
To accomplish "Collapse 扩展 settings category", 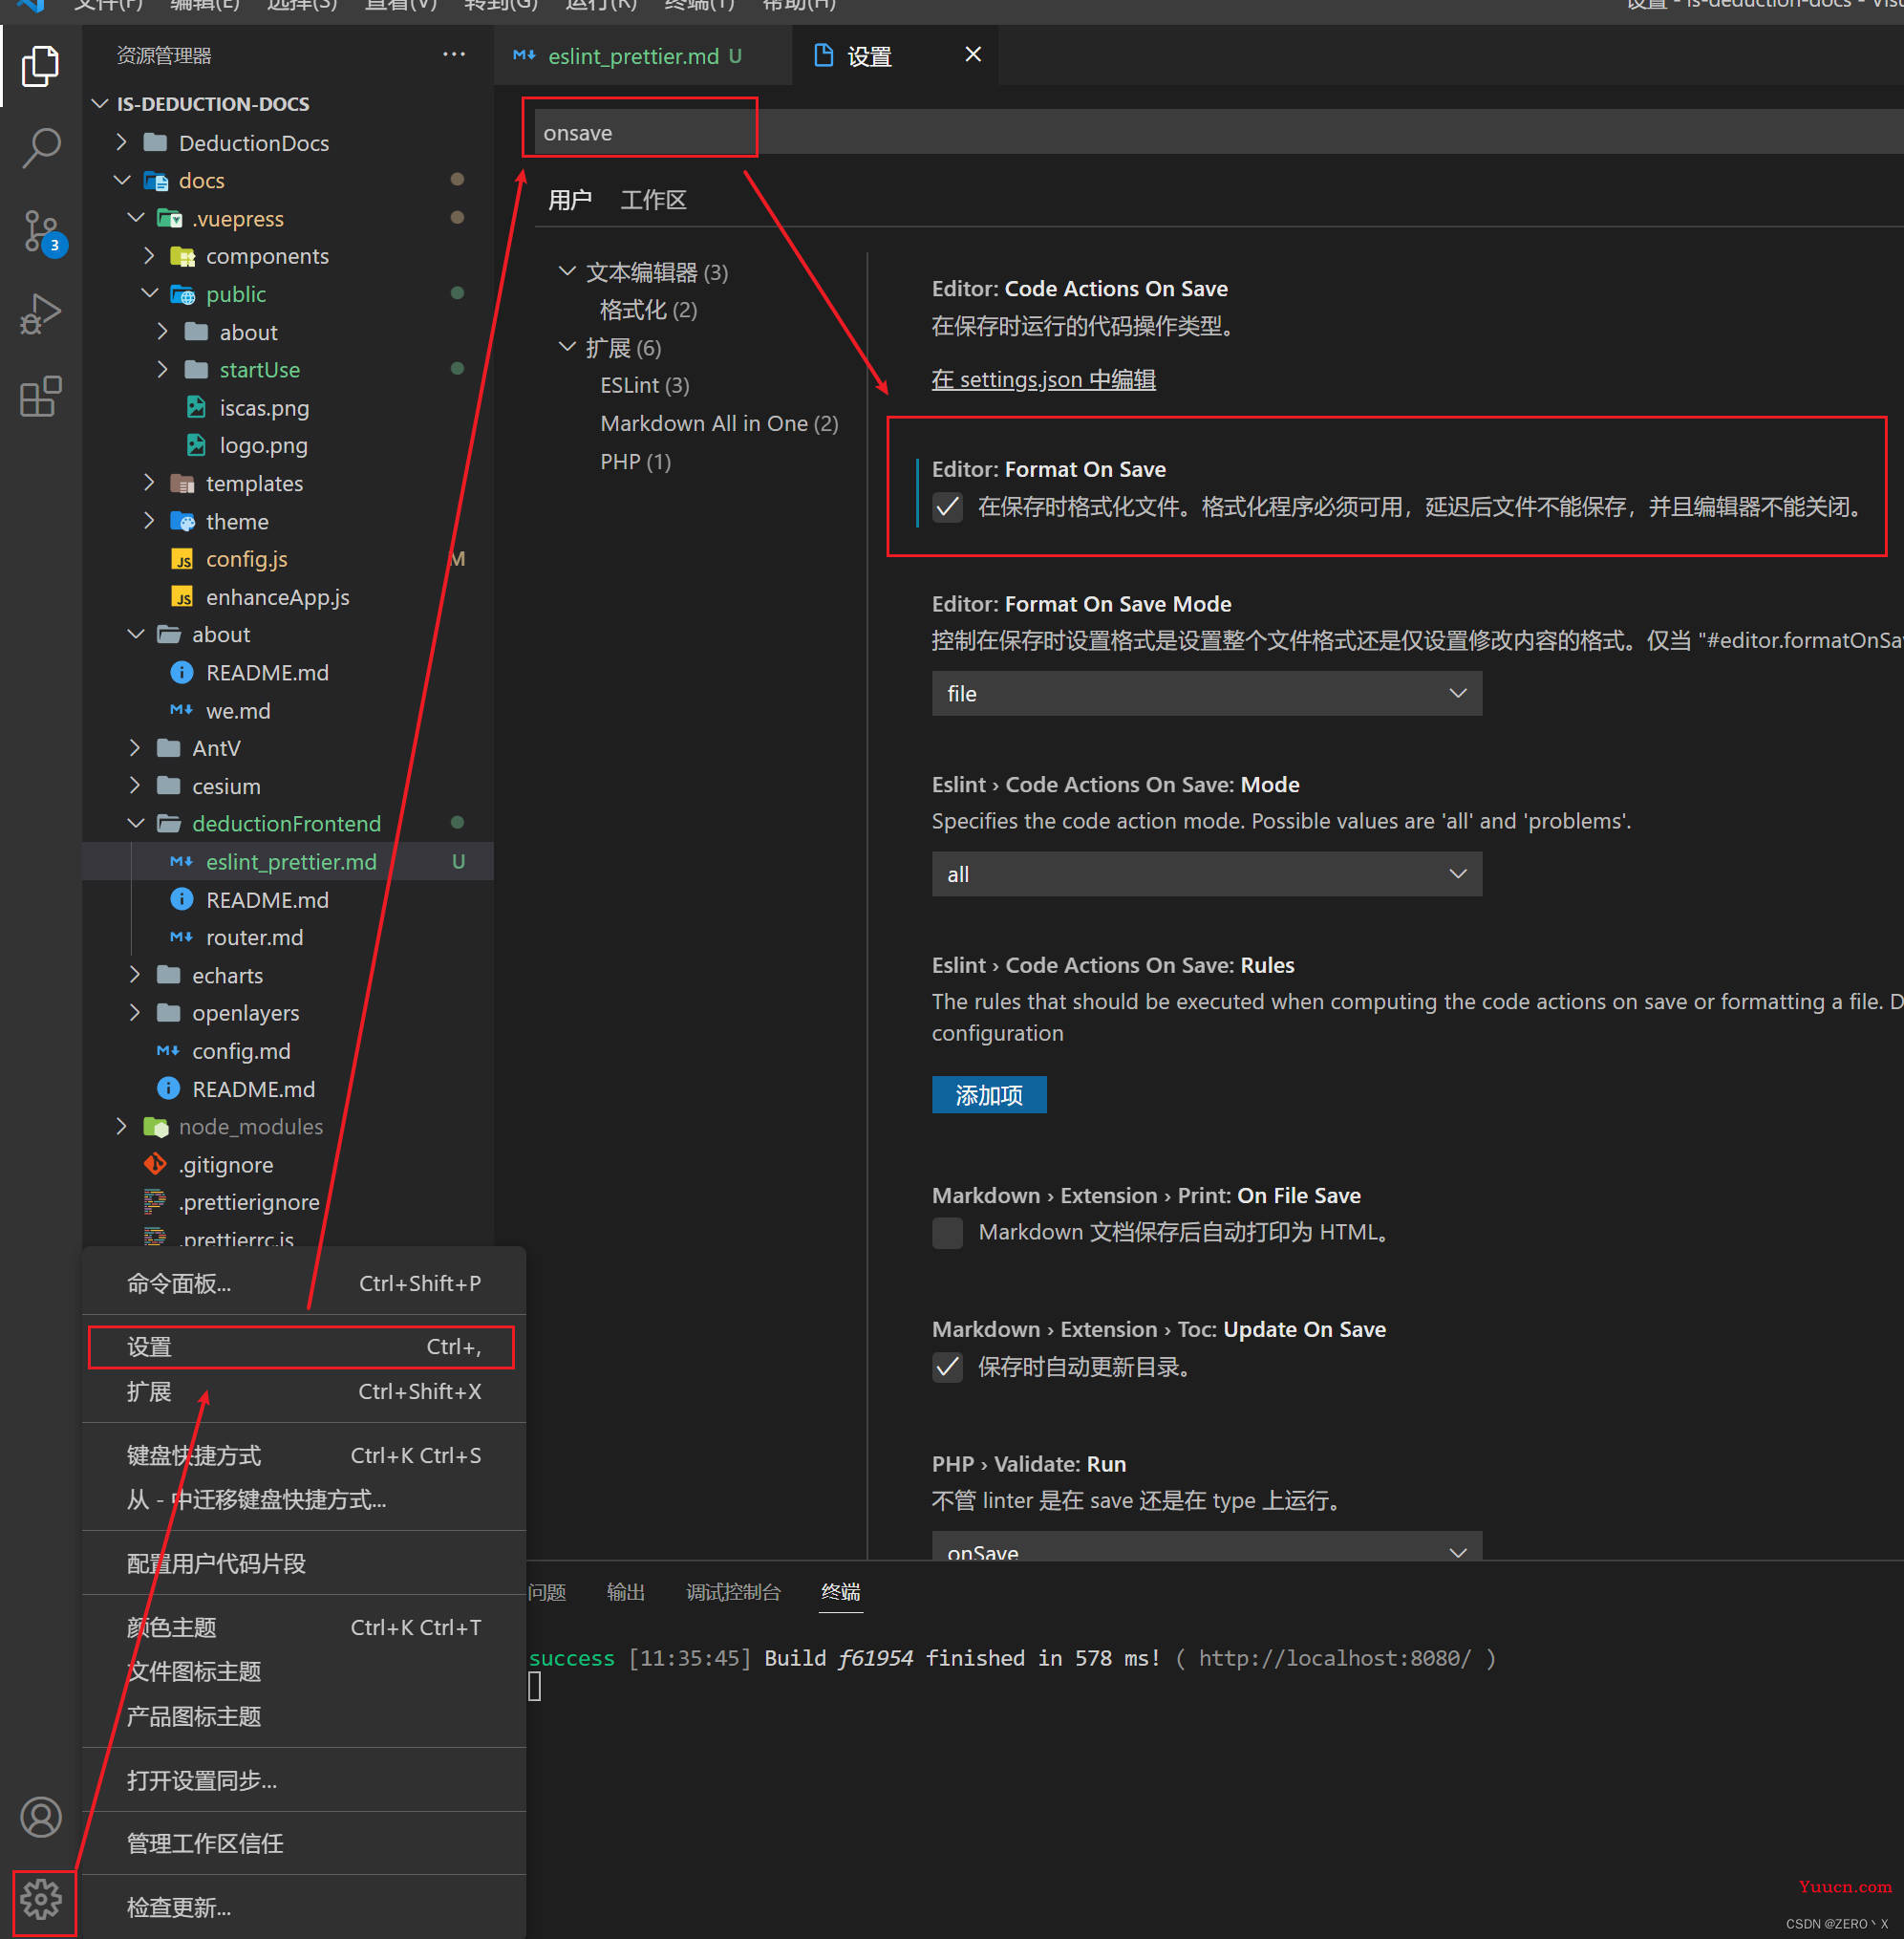I will pyautogui.click(x=567, y=347).
